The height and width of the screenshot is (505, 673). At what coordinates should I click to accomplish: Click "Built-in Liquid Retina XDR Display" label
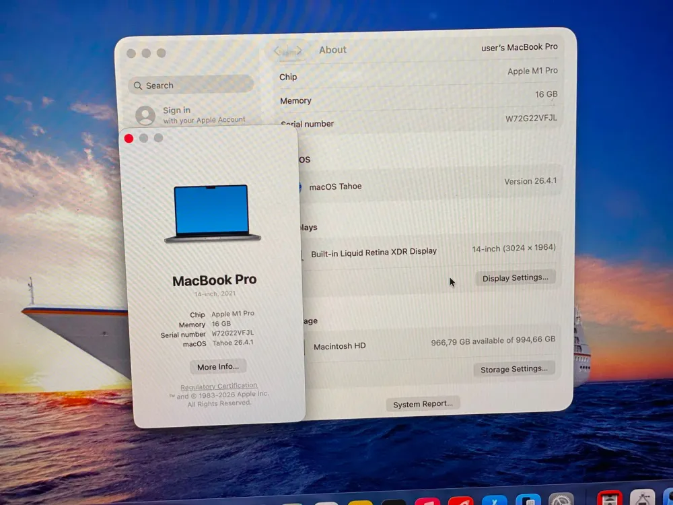(374, 252)
